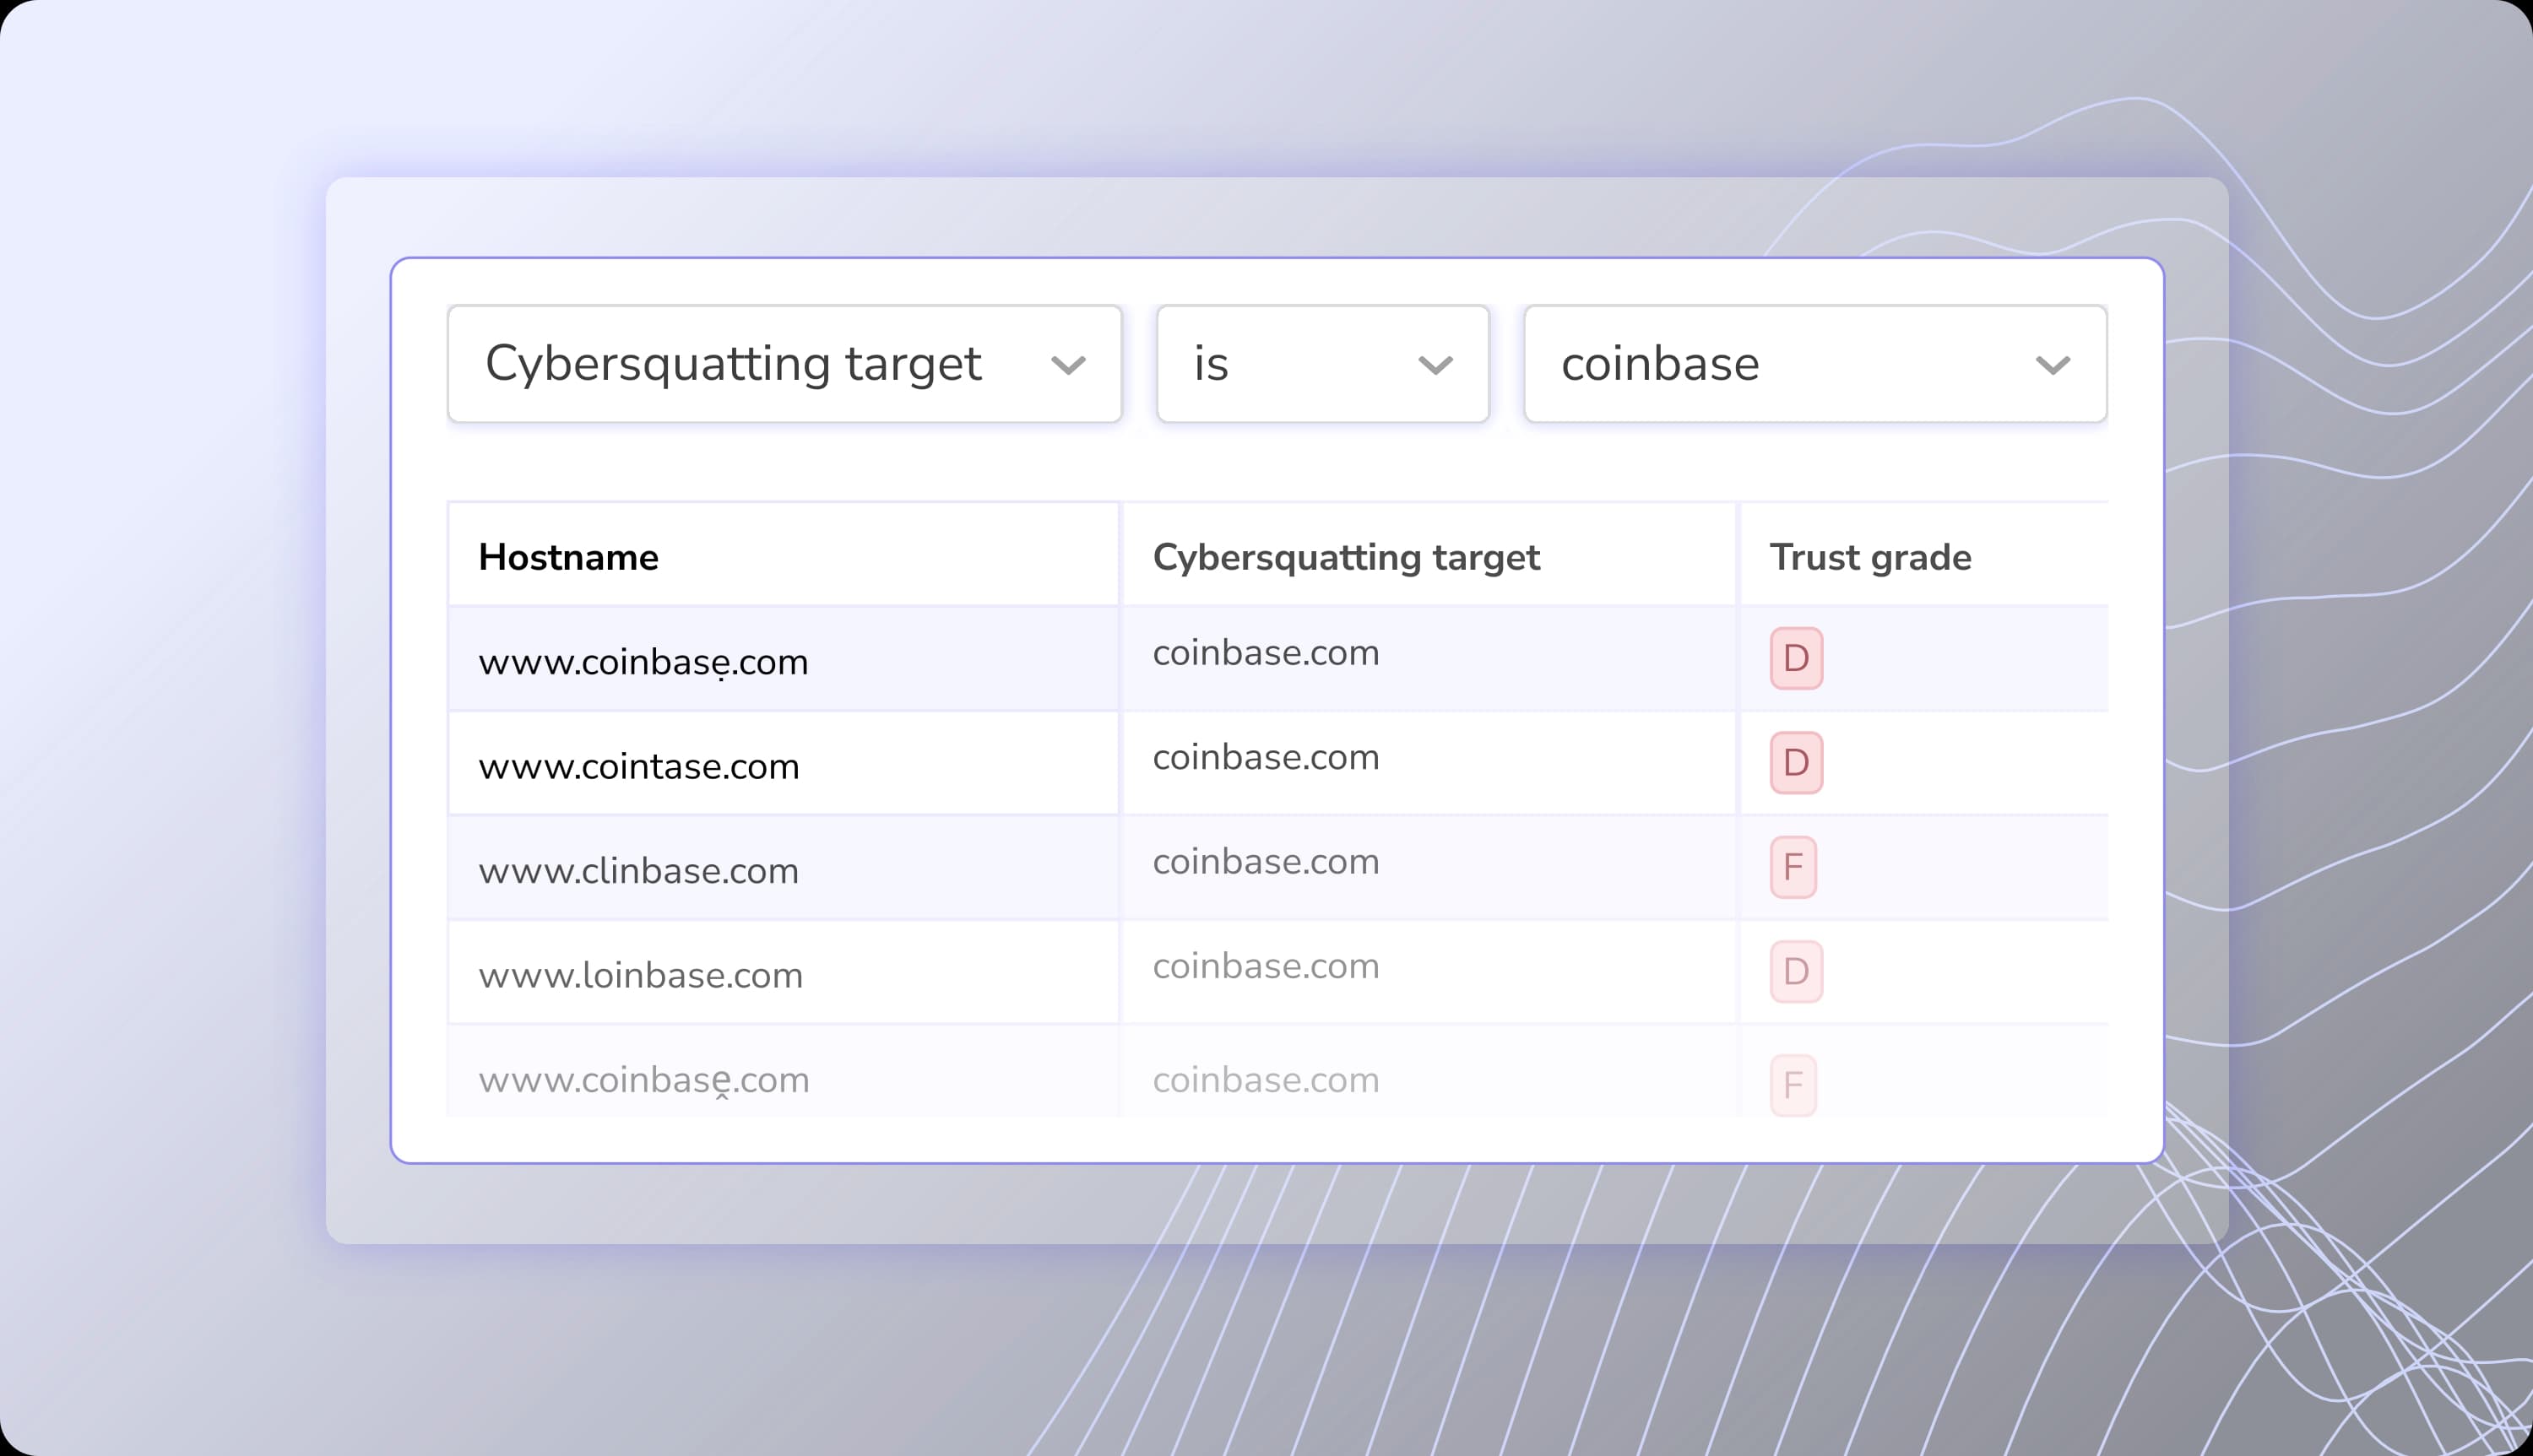Click the grayed-out www.coinbase.com row

644,1079
